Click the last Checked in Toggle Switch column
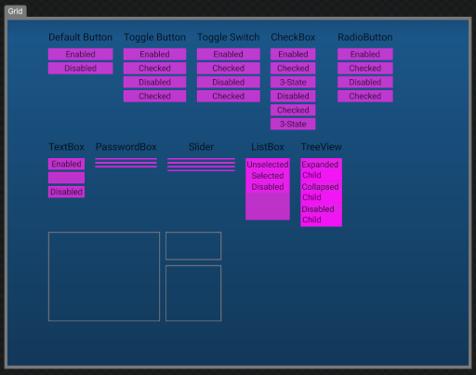Screen dimensions: 476x375 click(229, 96)
